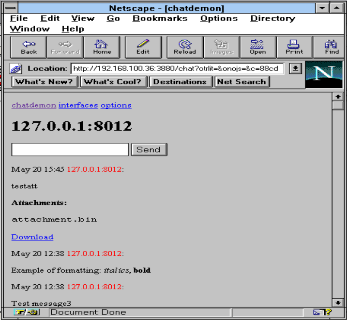This screenshot has width=347, height=320.
Task: Click the Open location toolbar button
Action: click(x=258, y=47)
